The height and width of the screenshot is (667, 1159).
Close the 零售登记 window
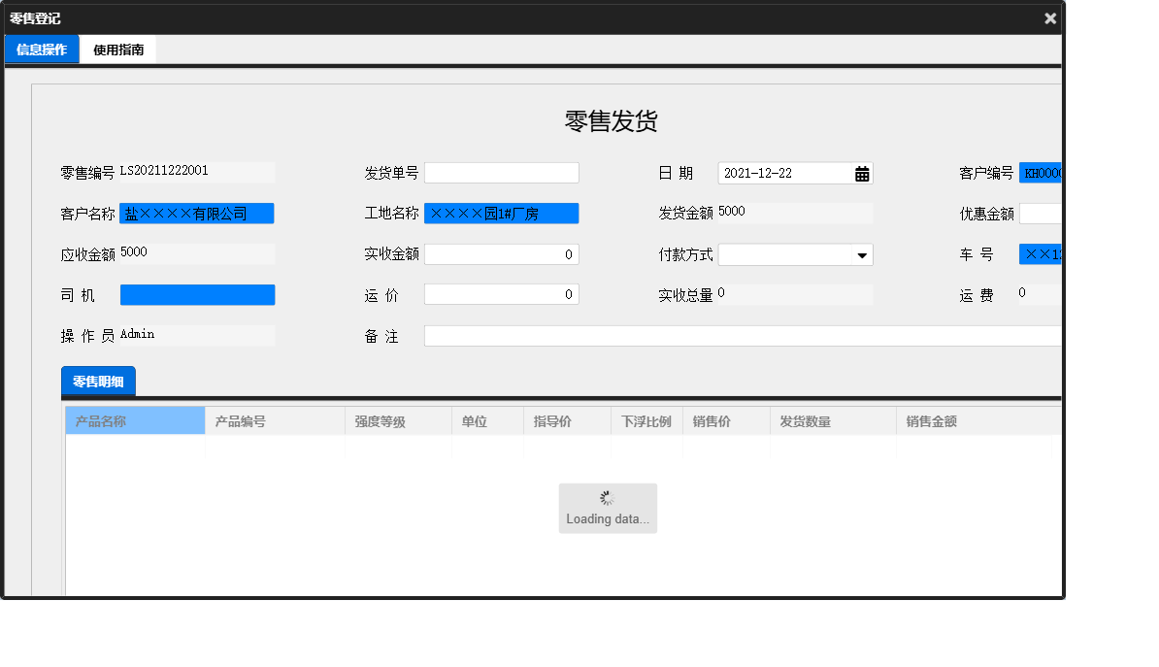(x=1049, y=17)
